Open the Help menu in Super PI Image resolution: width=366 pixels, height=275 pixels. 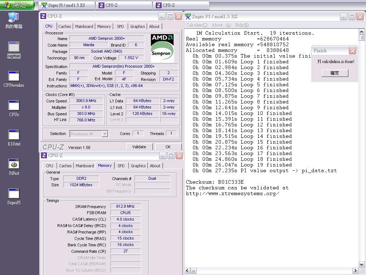pyautogui.click(x=242, y=25)
